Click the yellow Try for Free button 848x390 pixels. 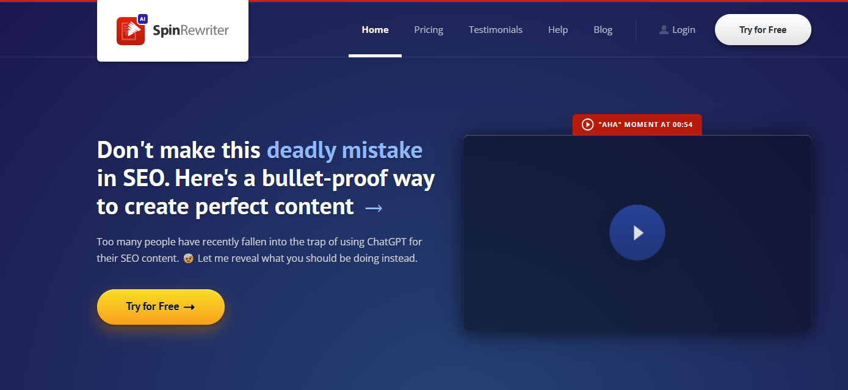tap(161, 307)
